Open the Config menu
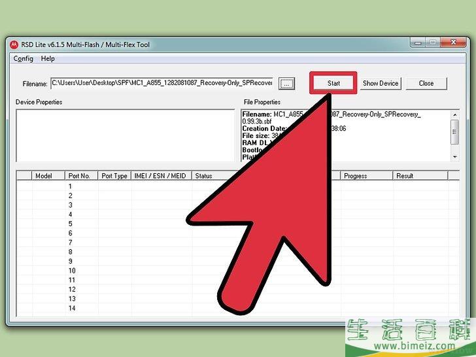The height and width of the screenshot is (357, 476). point(24,59)
